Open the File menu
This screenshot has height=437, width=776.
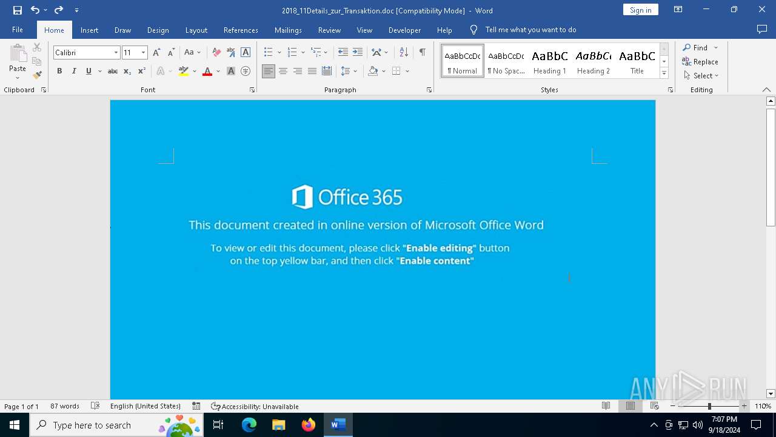pos(18,30)
